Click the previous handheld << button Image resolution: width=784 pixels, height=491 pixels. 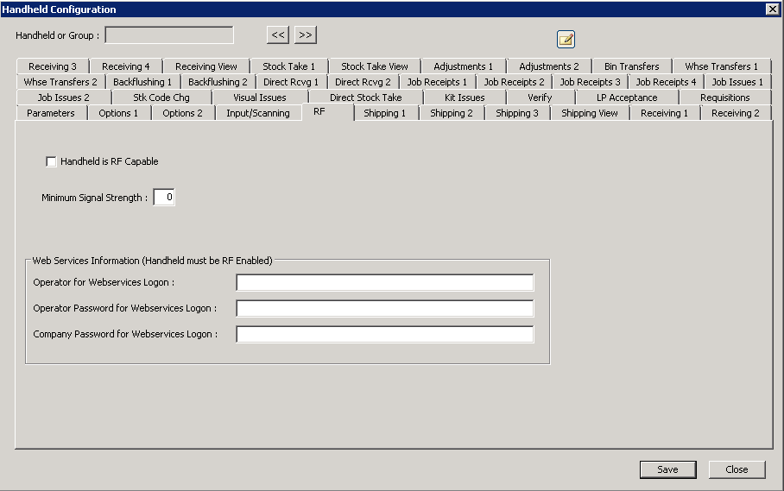277,35
